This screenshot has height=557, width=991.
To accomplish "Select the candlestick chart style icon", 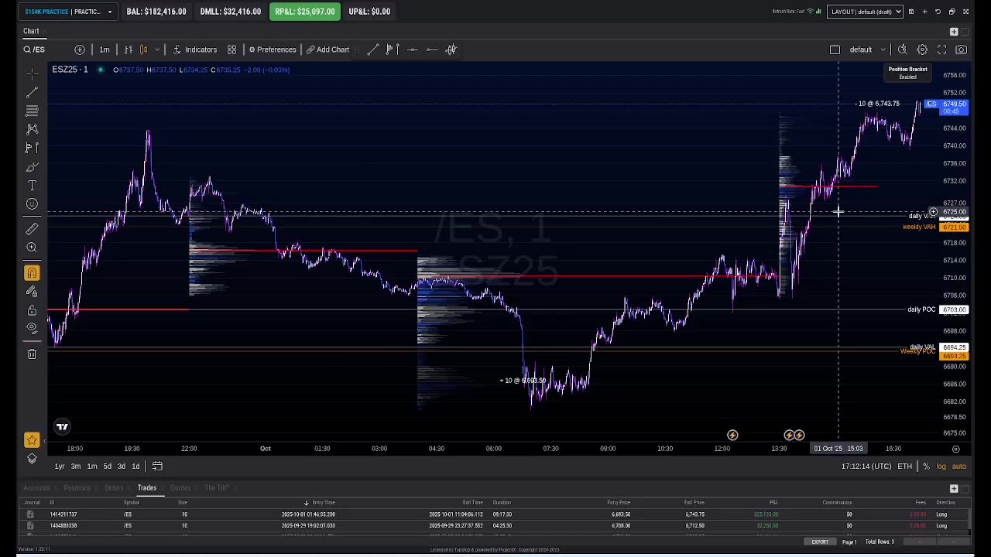I will point(143,50).
